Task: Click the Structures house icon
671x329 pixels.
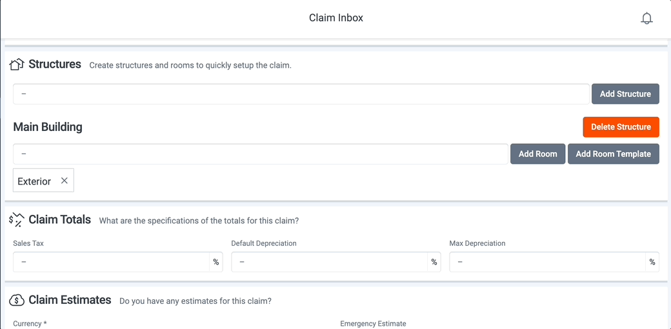Action: click(16, 65)
